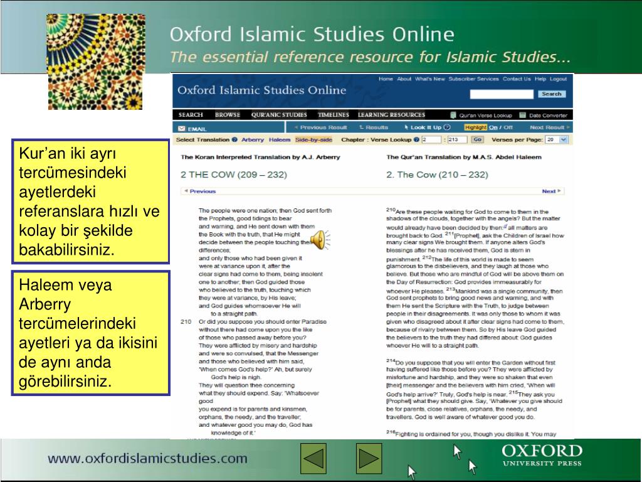The height and width of the screenshot is (482, 642).
Task: Click www.oxfordislamicstudies.com URL text
Action: click(147, 458)
